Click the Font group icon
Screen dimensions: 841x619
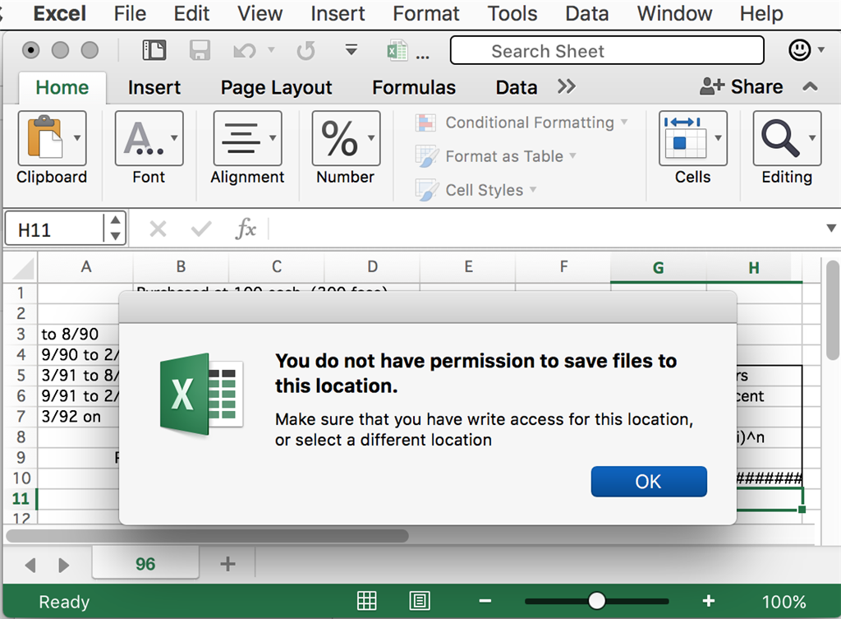click(143, 138)
